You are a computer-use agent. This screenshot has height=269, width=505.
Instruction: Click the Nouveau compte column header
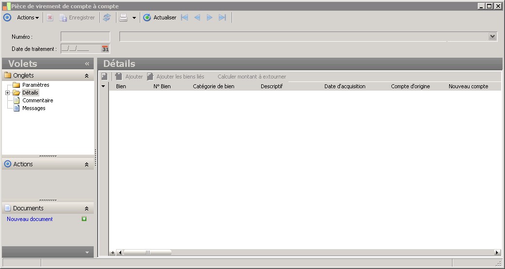469,86
